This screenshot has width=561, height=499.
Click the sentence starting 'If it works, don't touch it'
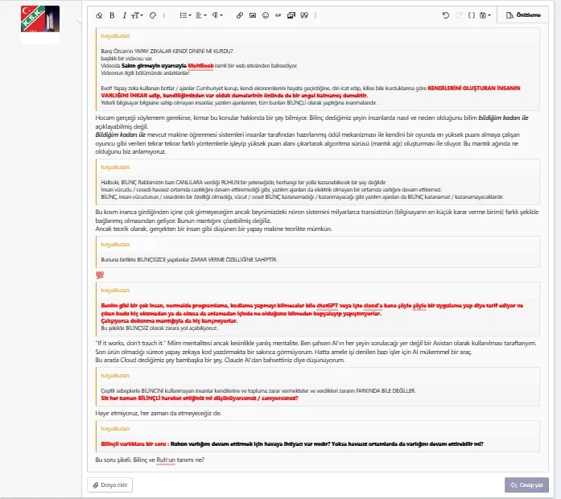pos(316,343)
